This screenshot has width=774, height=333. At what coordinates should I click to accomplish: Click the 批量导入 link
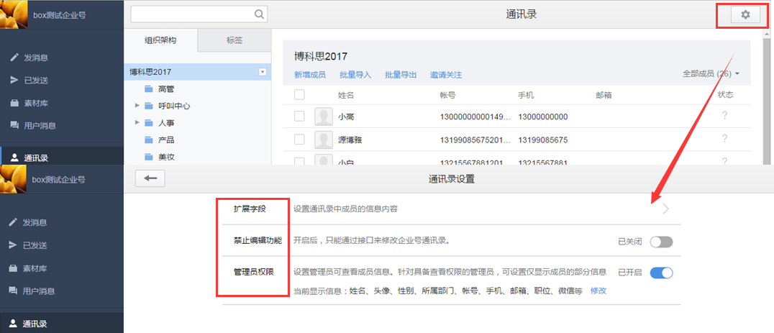pos(355,75)
